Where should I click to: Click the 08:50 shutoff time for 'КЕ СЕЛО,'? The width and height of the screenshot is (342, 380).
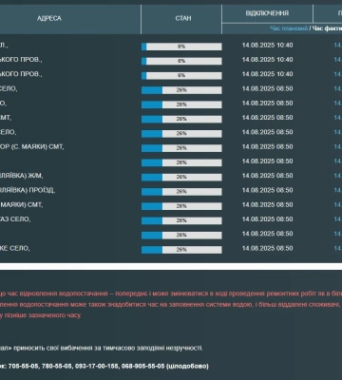tap(267, 248)
